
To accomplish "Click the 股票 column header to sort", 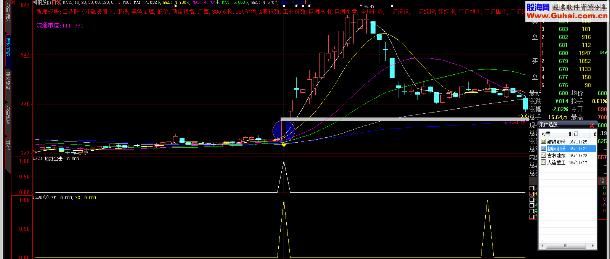I will (546, 134).
